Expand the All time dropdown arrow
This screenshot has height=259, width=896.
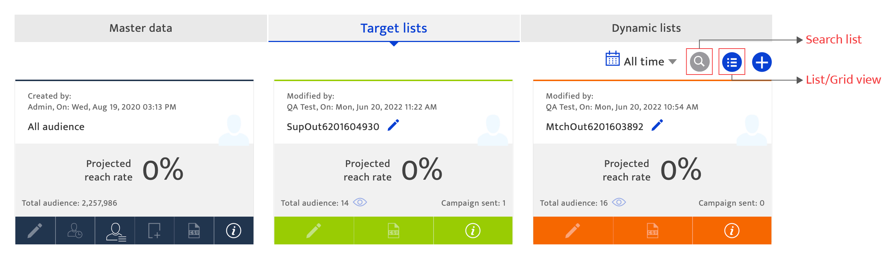[x=672, y=62]
